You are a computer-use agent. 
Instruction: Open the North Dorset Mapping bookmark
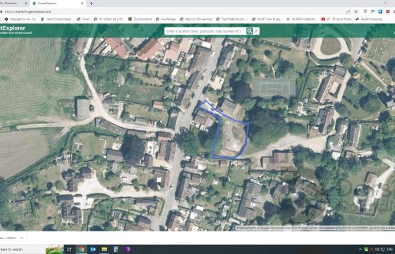pos(57,19)
